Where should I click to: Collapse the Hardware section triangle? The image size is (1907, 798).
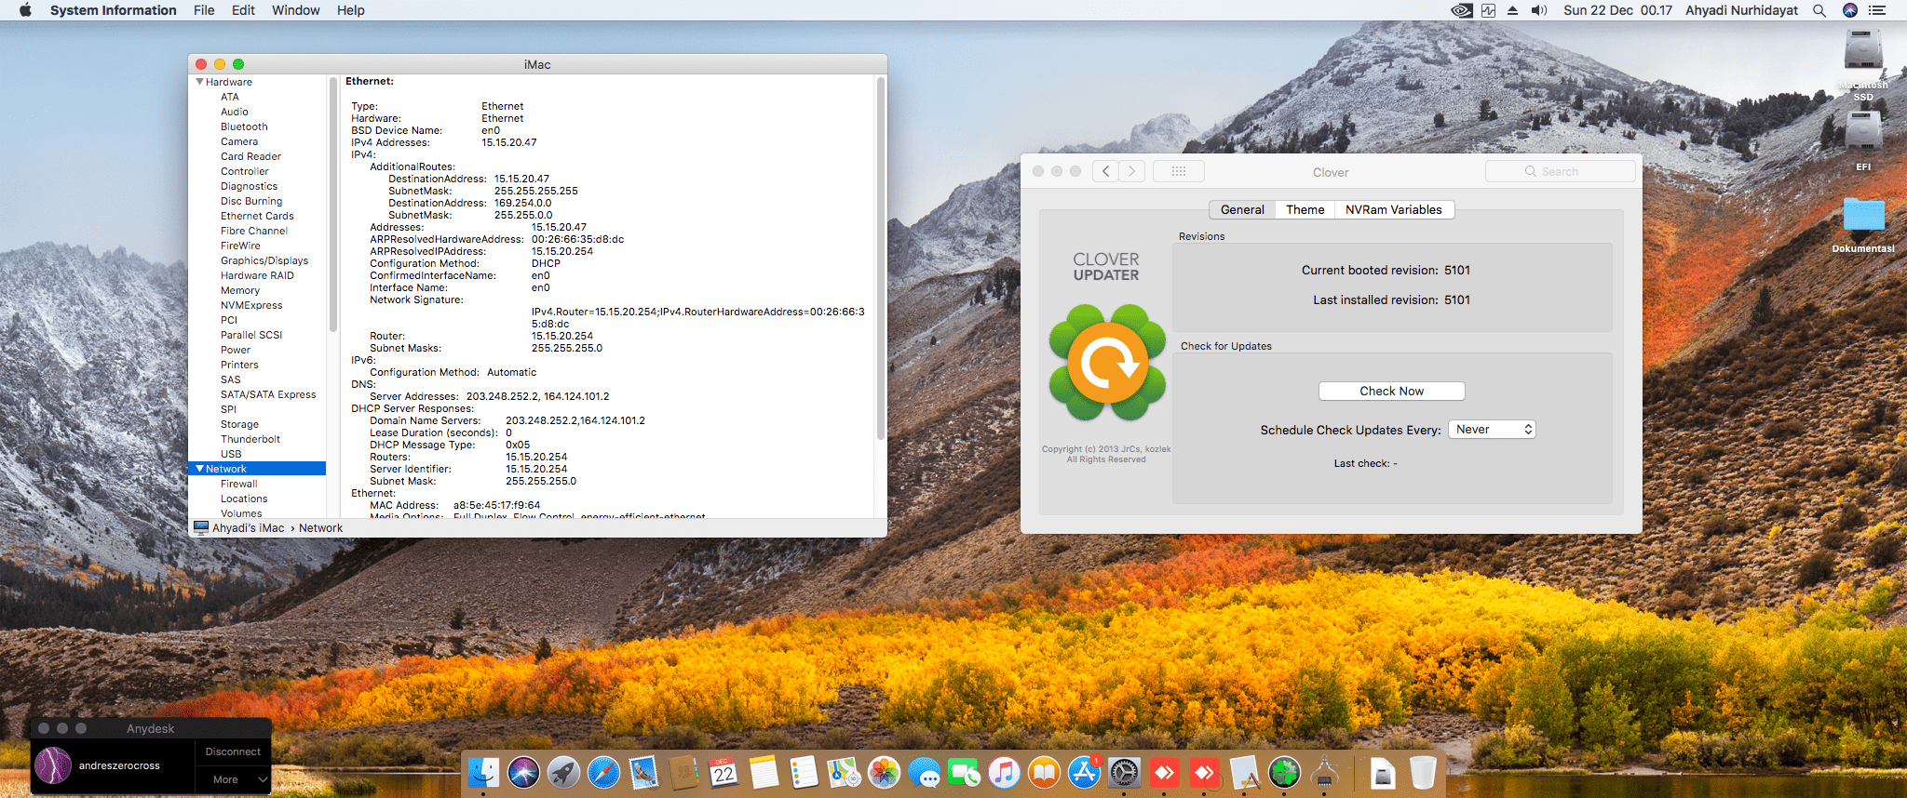[199, 82]
